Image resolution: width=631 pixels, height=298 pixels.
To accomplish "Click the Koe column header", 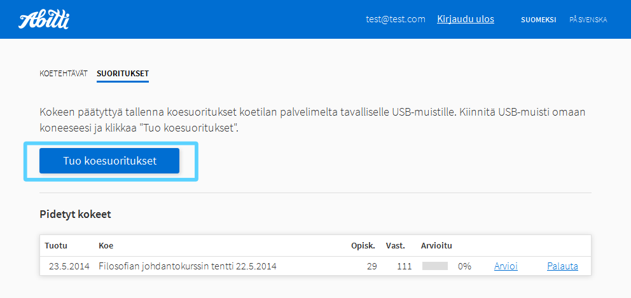I will click(x=103, y=245).
